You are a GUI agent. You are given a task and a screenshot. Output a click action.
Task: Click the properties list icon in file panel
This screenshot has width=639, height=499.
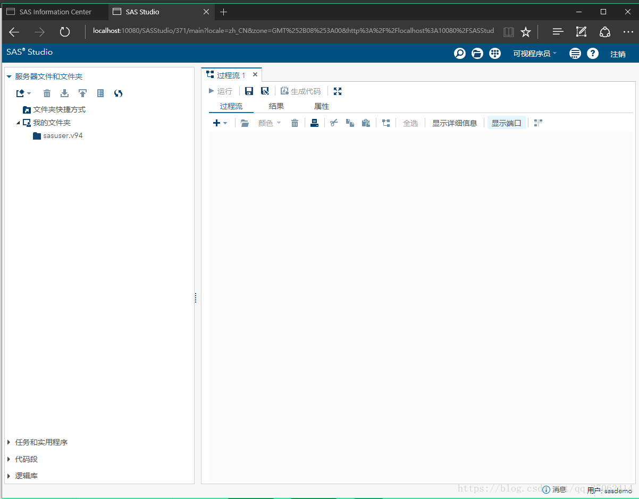tap(100, 93)
